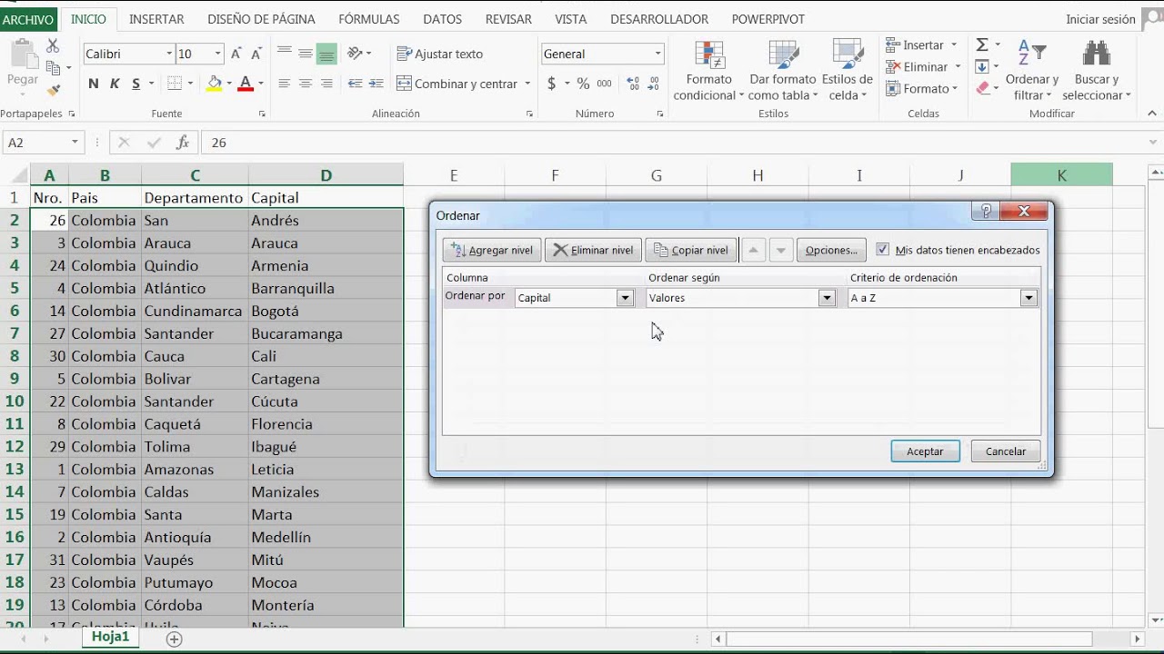Screen dimensions: 1164x654
Task: Click the help question mark in Ordenar dialog
Action: [x=986, y=212]
